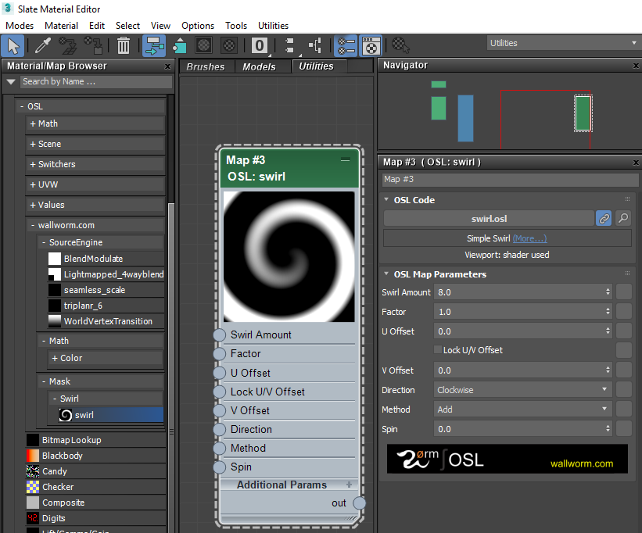
Task: Toggle Material/Map Browser visibility button
Action: [x=346, y=45]
